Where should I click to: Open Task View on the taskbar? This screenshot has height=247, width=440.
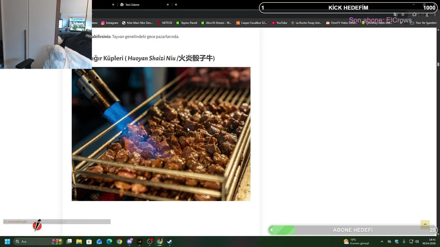pyautogui.click(x=69, y=242)
